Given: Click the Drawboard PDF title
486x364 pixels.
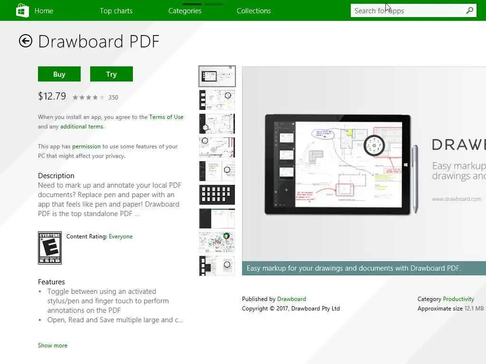Looking at the screenshot, I should click(x=99, y=41).
